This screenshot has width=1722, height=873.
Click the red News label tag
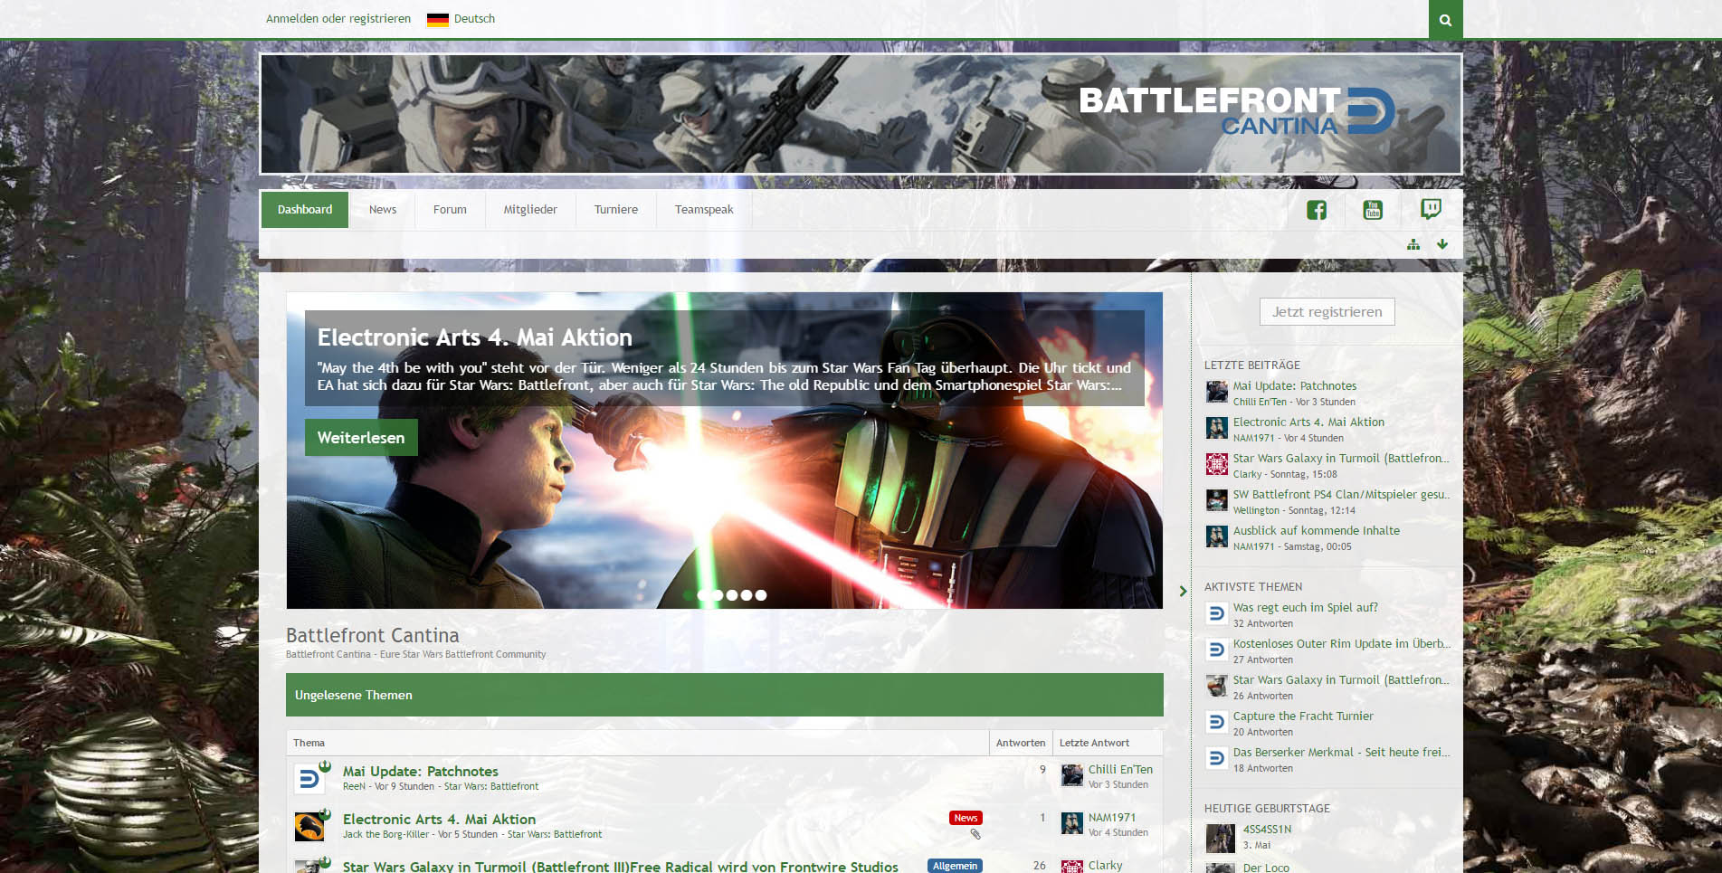[x=966, y=818]
